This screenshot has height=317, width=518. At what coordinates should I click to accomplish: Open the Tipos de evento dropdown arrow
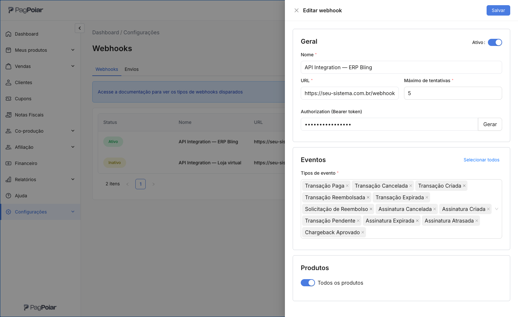(497, 209)
